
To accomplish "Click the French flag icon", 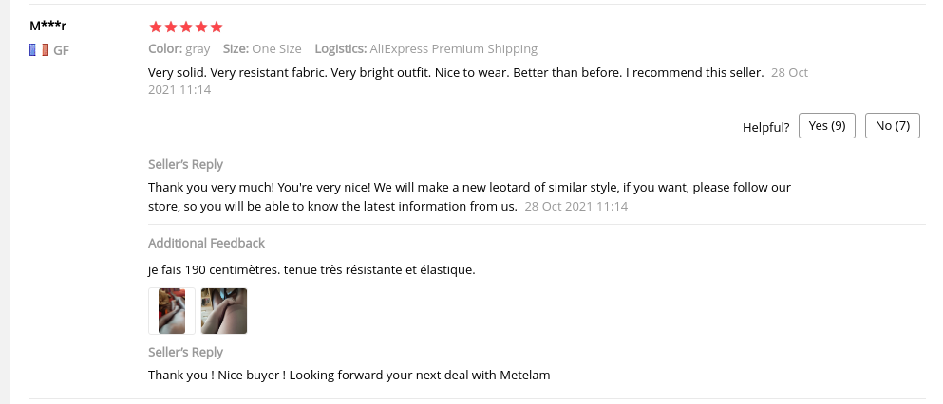I will [x=39, y=50].
